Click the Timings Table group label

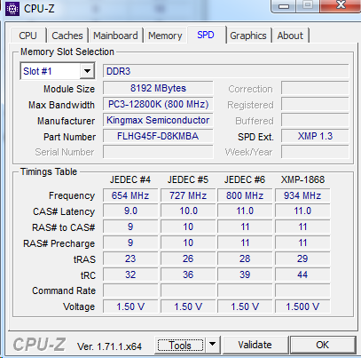[x=49, y=171]
